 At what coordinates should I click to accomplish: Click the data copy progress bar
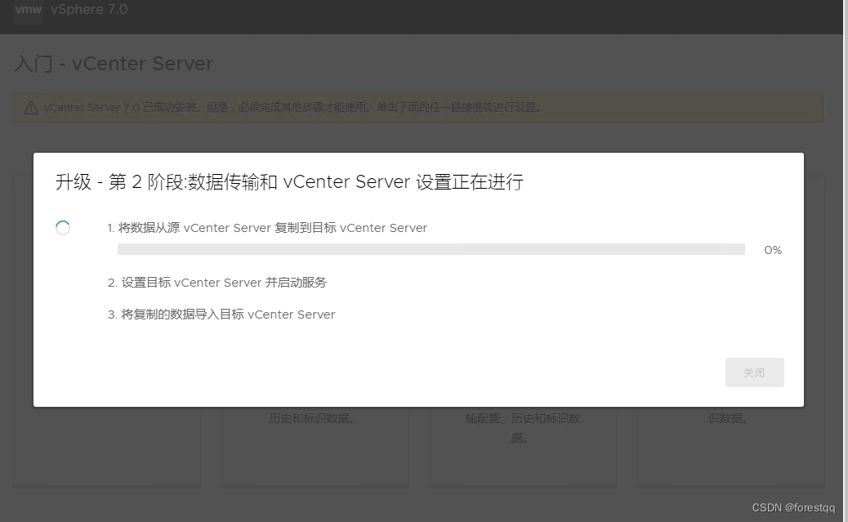(431, 249)
